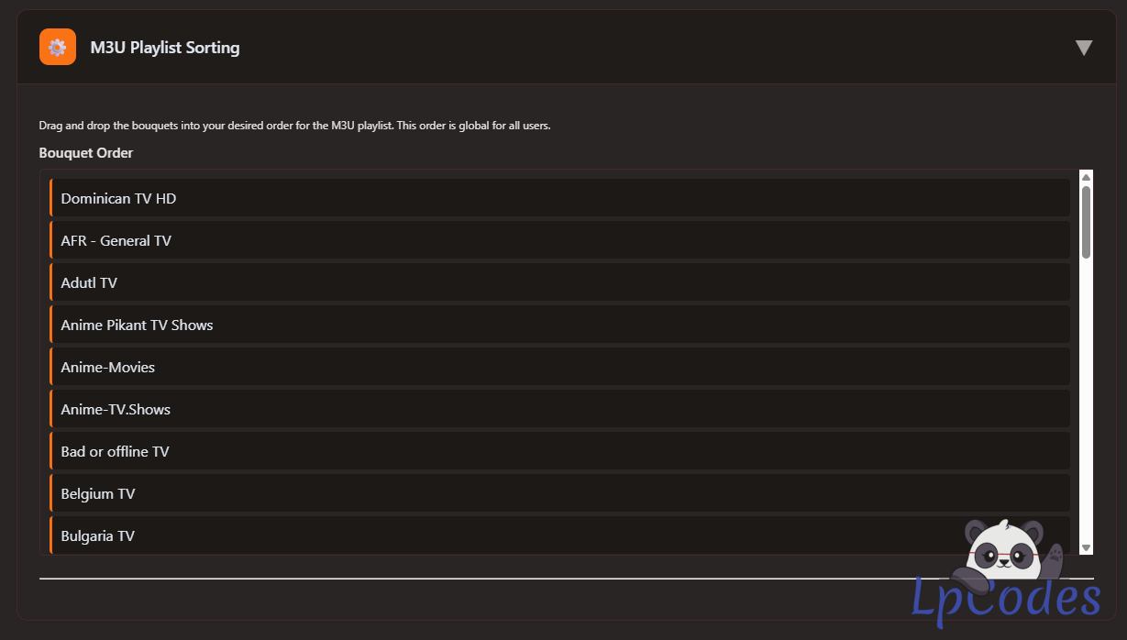
Task: Click the bouquet list scrollbar thumb
Action: pyautogui.click(x=1086, y=222)
